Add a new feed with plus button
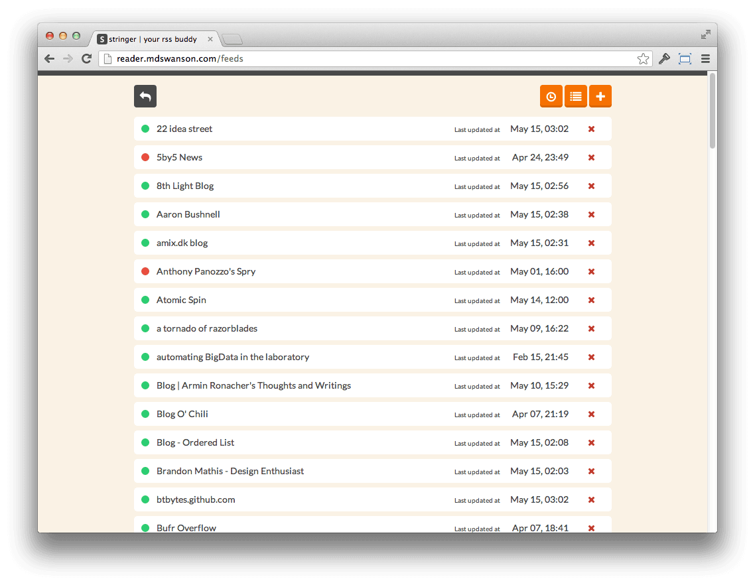The height and width of the screenshot is (585, 755). [x=600, y=97]
